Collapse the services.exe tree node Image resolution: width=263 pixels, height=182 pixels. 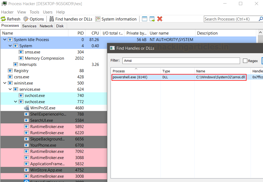(x=10, y=89)
